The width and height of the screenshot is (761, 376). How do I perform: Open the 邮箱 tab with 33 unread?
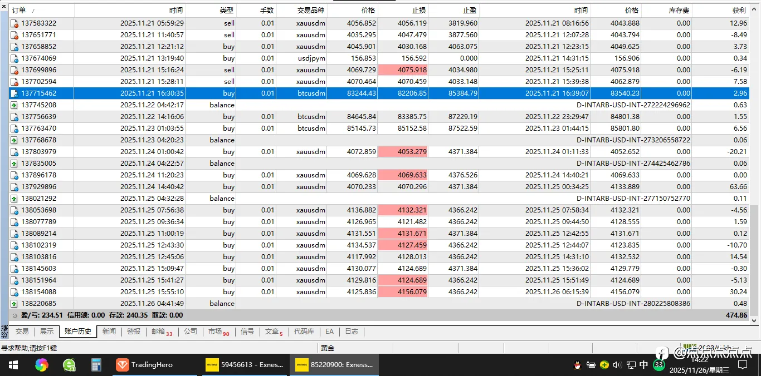click(162, 332)
